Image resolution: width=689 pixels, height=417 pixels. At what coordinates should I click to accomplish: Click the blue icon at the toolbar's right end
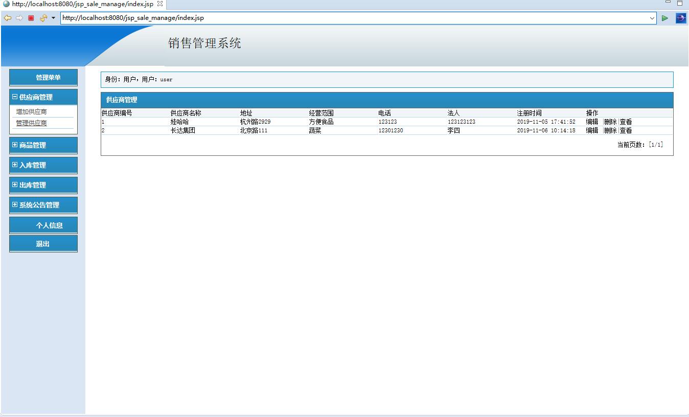click(680, 17)
